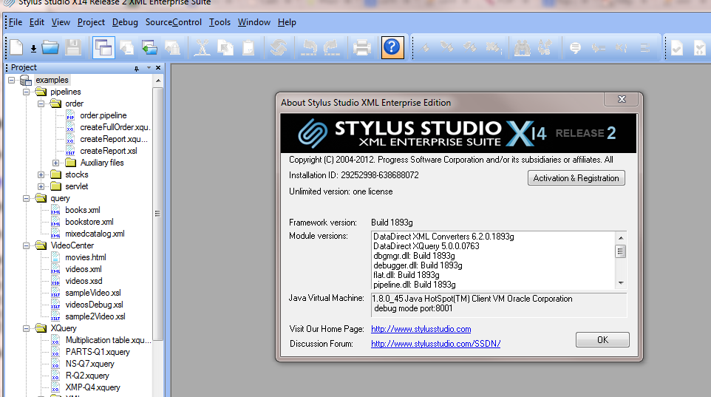
Task: Open the SourceControl menu
Action: tap(174, 22)
